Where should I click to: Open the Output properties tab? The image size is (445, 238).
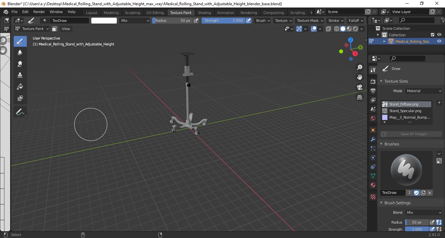click(x=373, y=91)
